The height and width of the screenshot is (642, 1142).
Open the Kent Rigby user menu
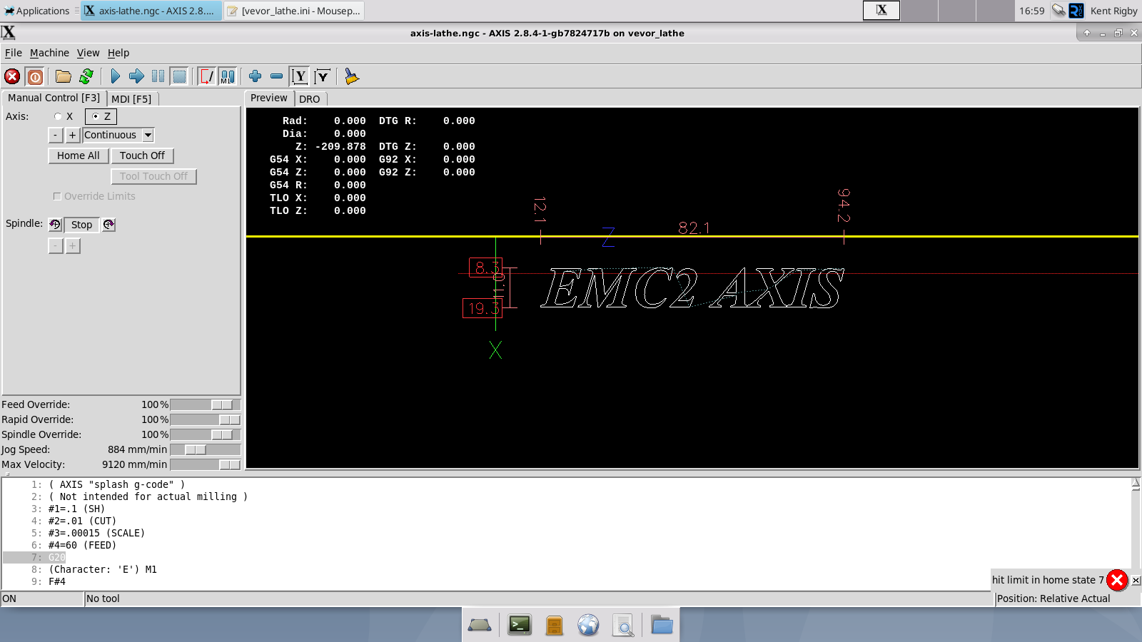click(x=1113, y=11)
